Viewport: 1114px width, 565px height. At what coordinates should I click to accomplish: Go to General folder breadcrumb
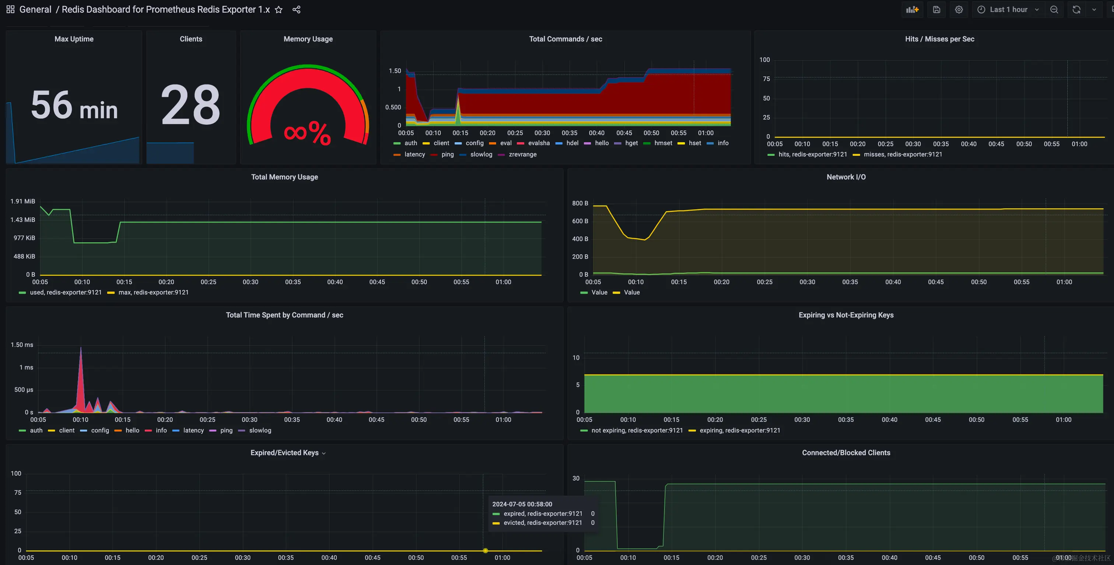pyautogui.click(x=35, y=10)
